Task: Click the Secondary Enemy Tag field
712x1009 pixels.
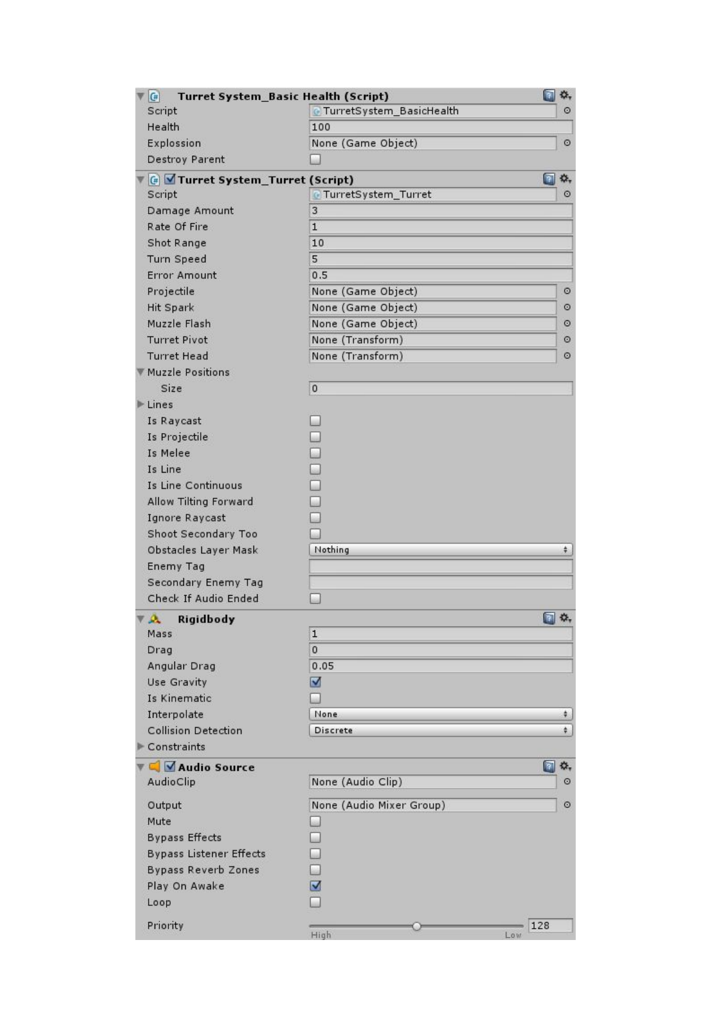Action: pos(441,582)
